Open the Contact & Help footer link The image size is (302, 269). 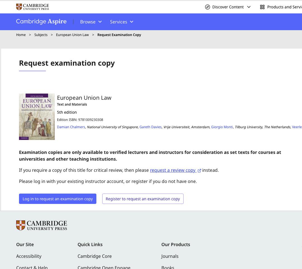[32, 267]
